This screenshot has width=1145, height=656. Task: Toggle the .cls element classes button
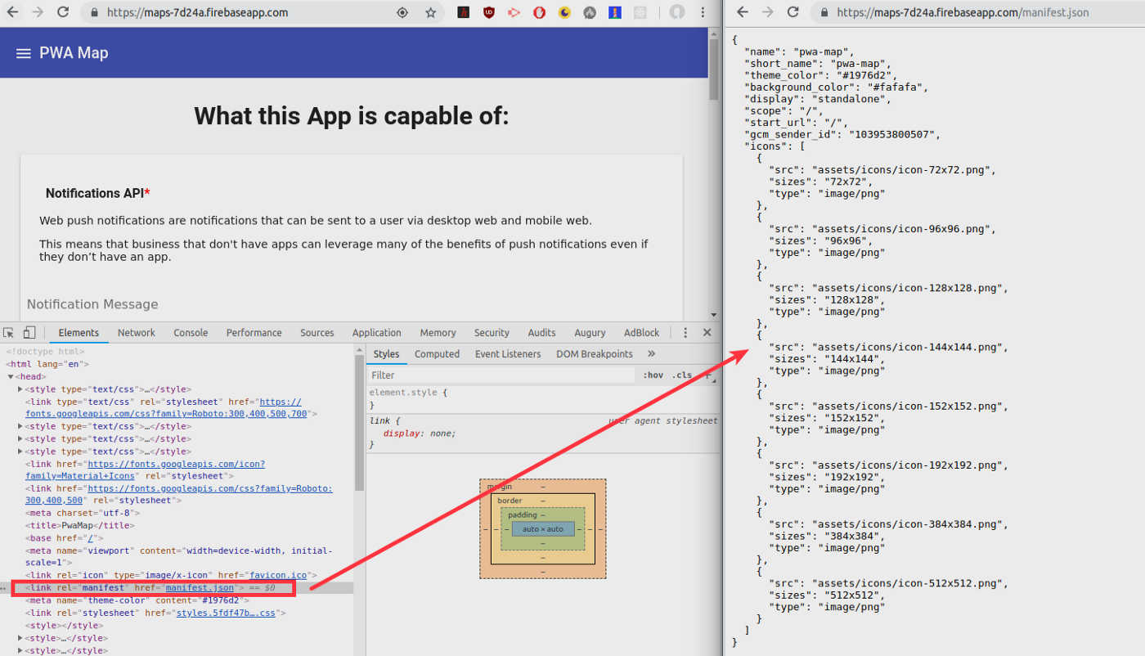tap(682, 375)
